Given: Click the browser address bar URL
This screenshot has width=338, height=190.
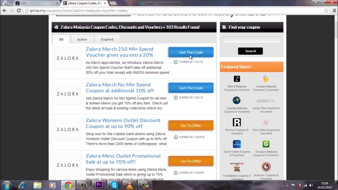Looking at the screenshot, I should (x=79, y=11).
